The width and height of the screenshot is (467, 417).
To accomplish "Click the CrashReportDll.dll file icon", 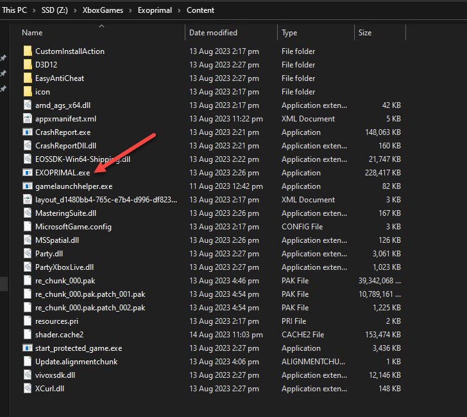I will coord(28,146).
